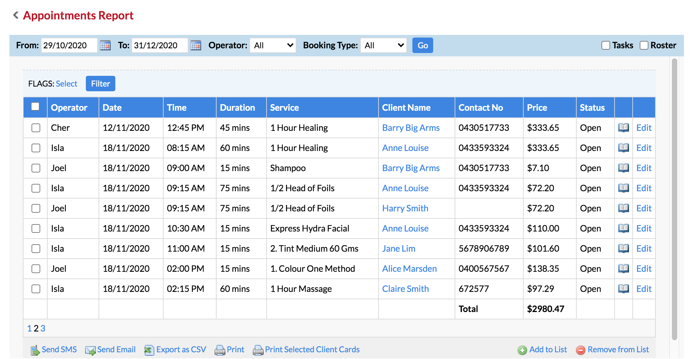Tick the select-all checkbox in table header
Image resolution: width=692 pixels, height=359 pixels.
point(35,106)
